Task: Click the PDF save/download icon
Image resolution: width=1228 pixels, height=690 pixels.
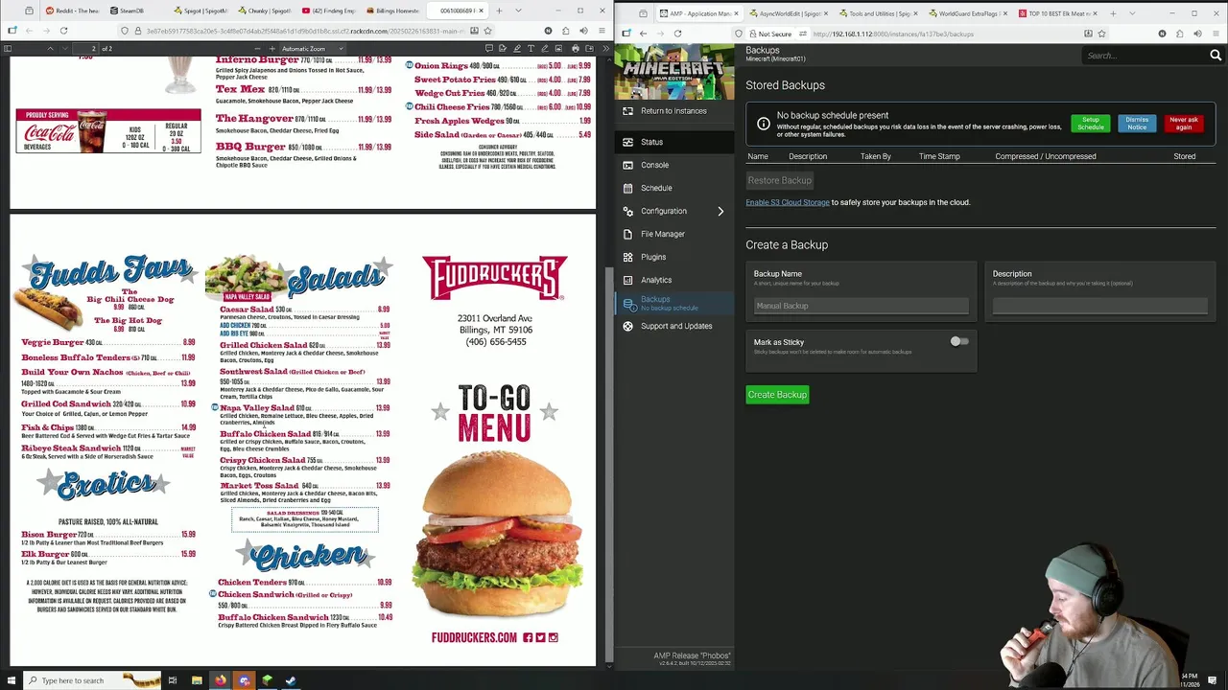Action: [x=589, y=48]
